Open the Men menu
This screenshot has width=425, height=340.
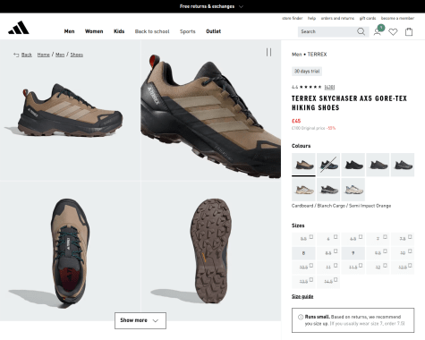[x=69, y=31]
